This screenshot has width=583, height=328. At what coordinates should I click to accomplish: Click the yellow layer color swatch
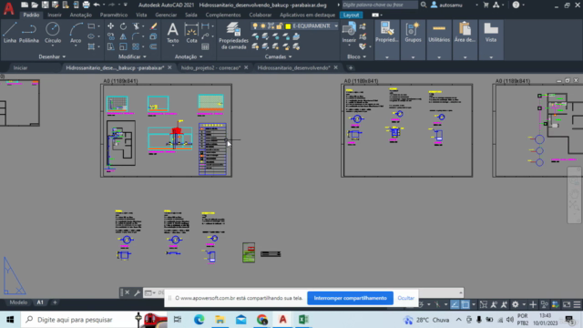(288, 26)
